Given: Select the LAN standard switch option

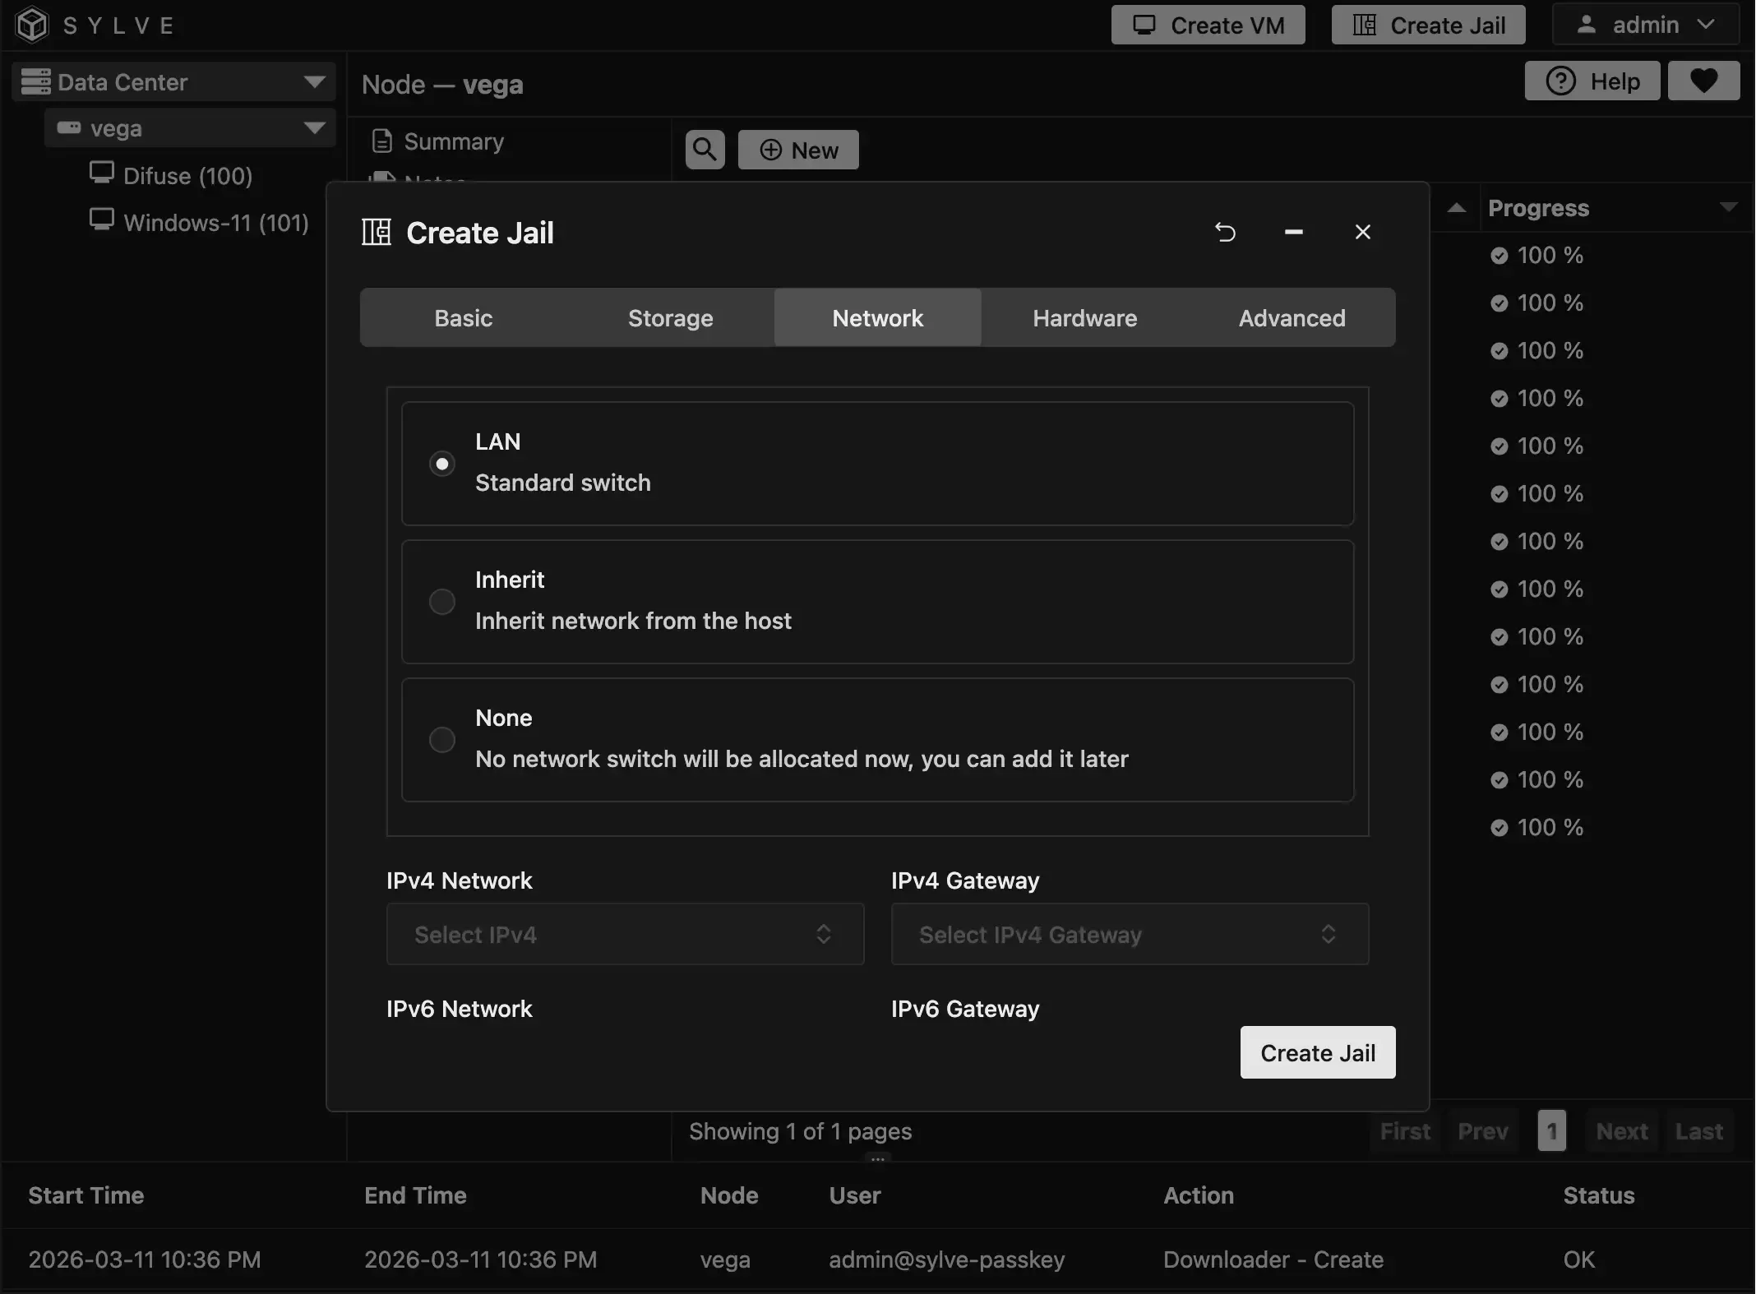Looking at the screenshot, I should point(441,463).
